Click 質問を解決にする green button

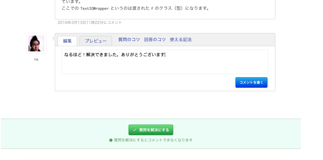[x=151, y=130]
